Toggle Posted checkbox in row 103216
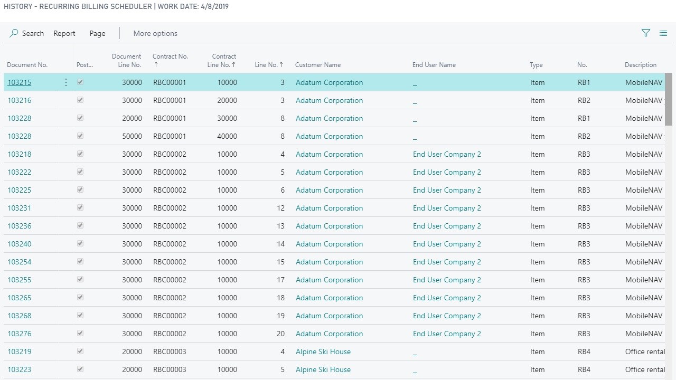676x380 pixels. (80, 100)
